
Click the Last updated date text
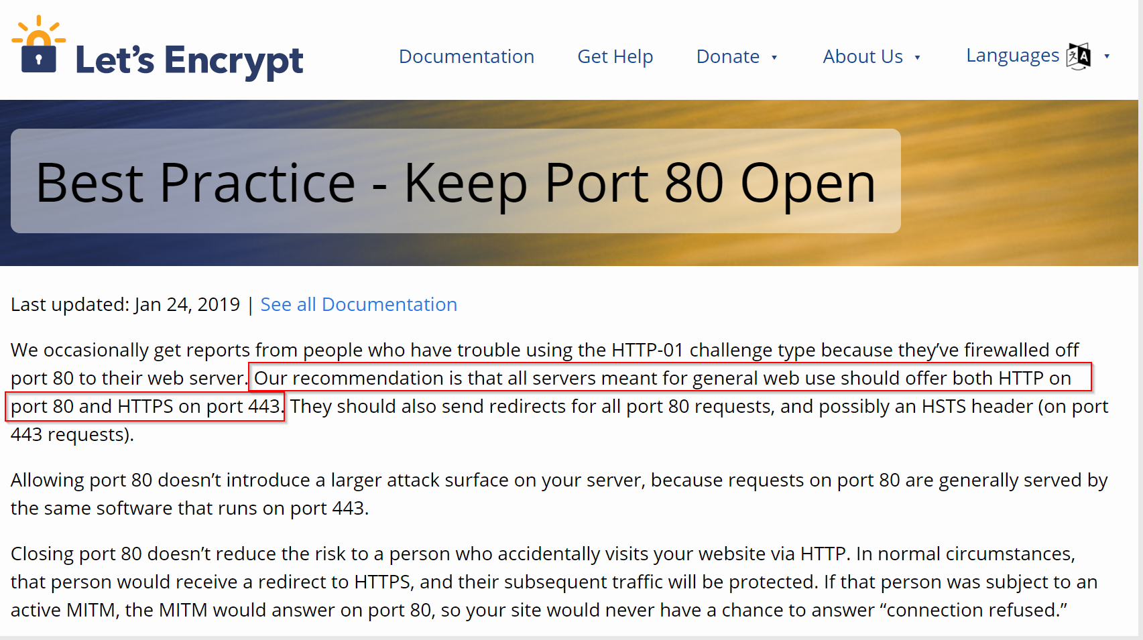pyautogui.click(x=125, y=305)
